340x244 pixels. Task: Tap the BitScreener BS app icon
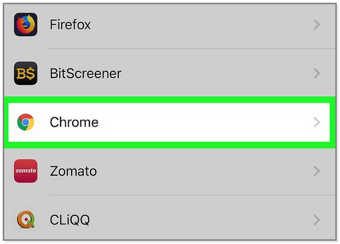point(26,73)
